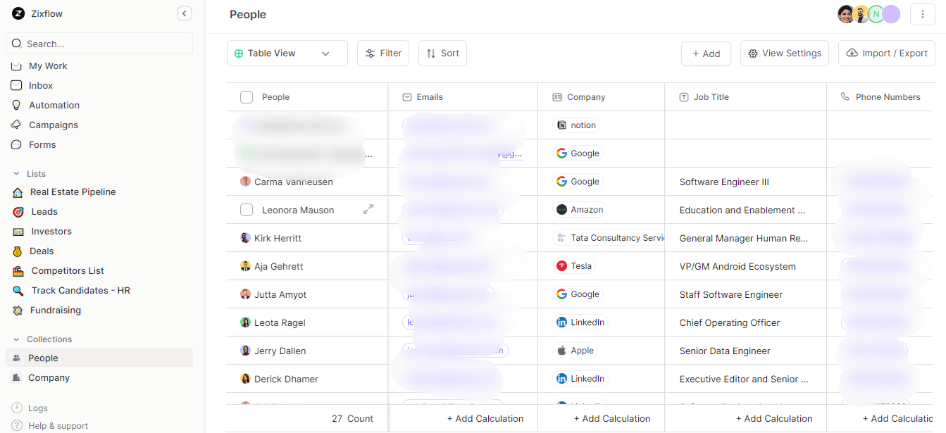Click the Help & support question icon
Image resolution: width=946 pixels, height=433 pixels.
(x=17, y=425)
